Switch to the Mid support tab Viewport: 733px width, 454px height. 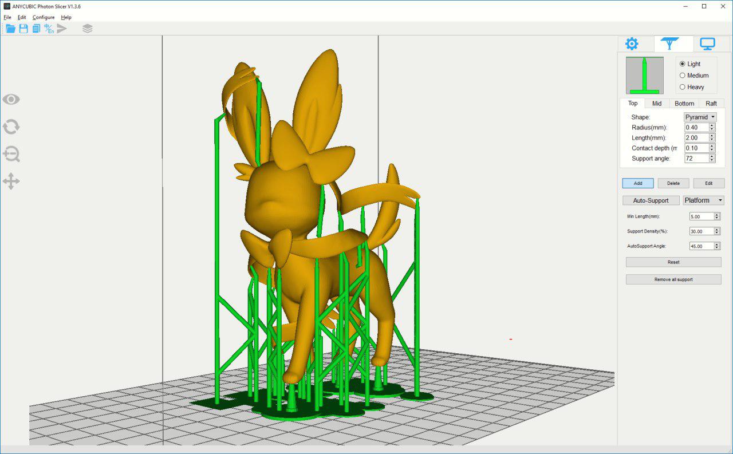point(657,104)
